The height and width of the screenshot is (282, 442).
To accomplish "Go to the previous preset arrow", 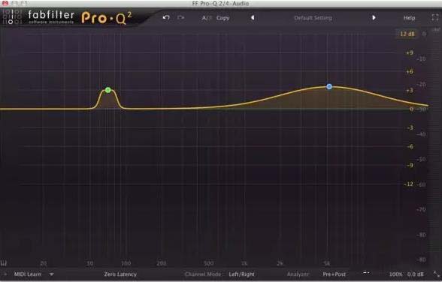I will coord(253,18).
